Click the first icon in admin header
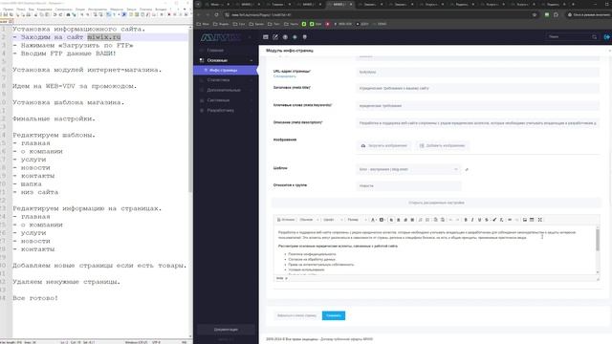Image resolution: width=612 pixels, height=344 pixels. pos(266,37)
